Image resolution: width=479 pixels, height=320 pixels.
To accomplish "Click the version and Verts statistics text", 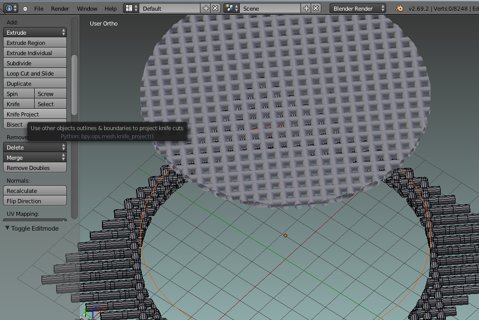I will point(444,9).
